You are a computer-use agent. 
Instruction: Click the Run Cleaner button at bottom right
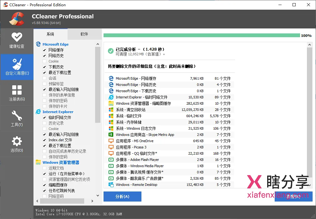point(293,197)
